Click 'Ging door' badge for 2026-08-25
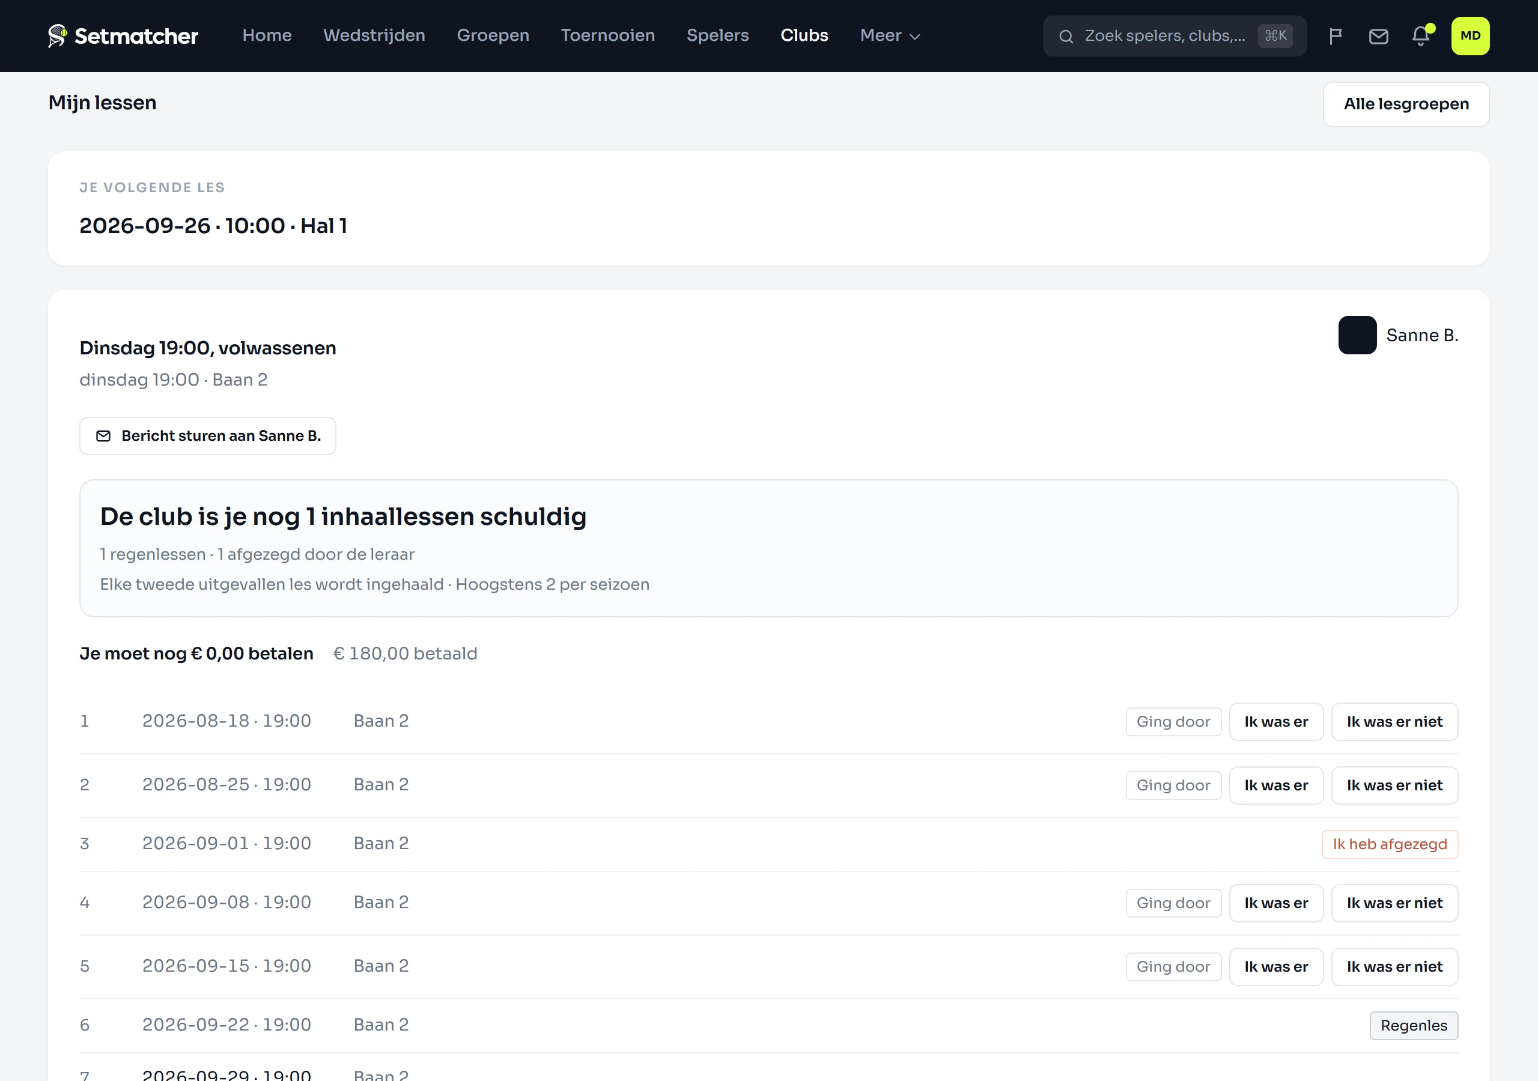Viewport: 1538px width, 1081px height. click(1173, 785)
